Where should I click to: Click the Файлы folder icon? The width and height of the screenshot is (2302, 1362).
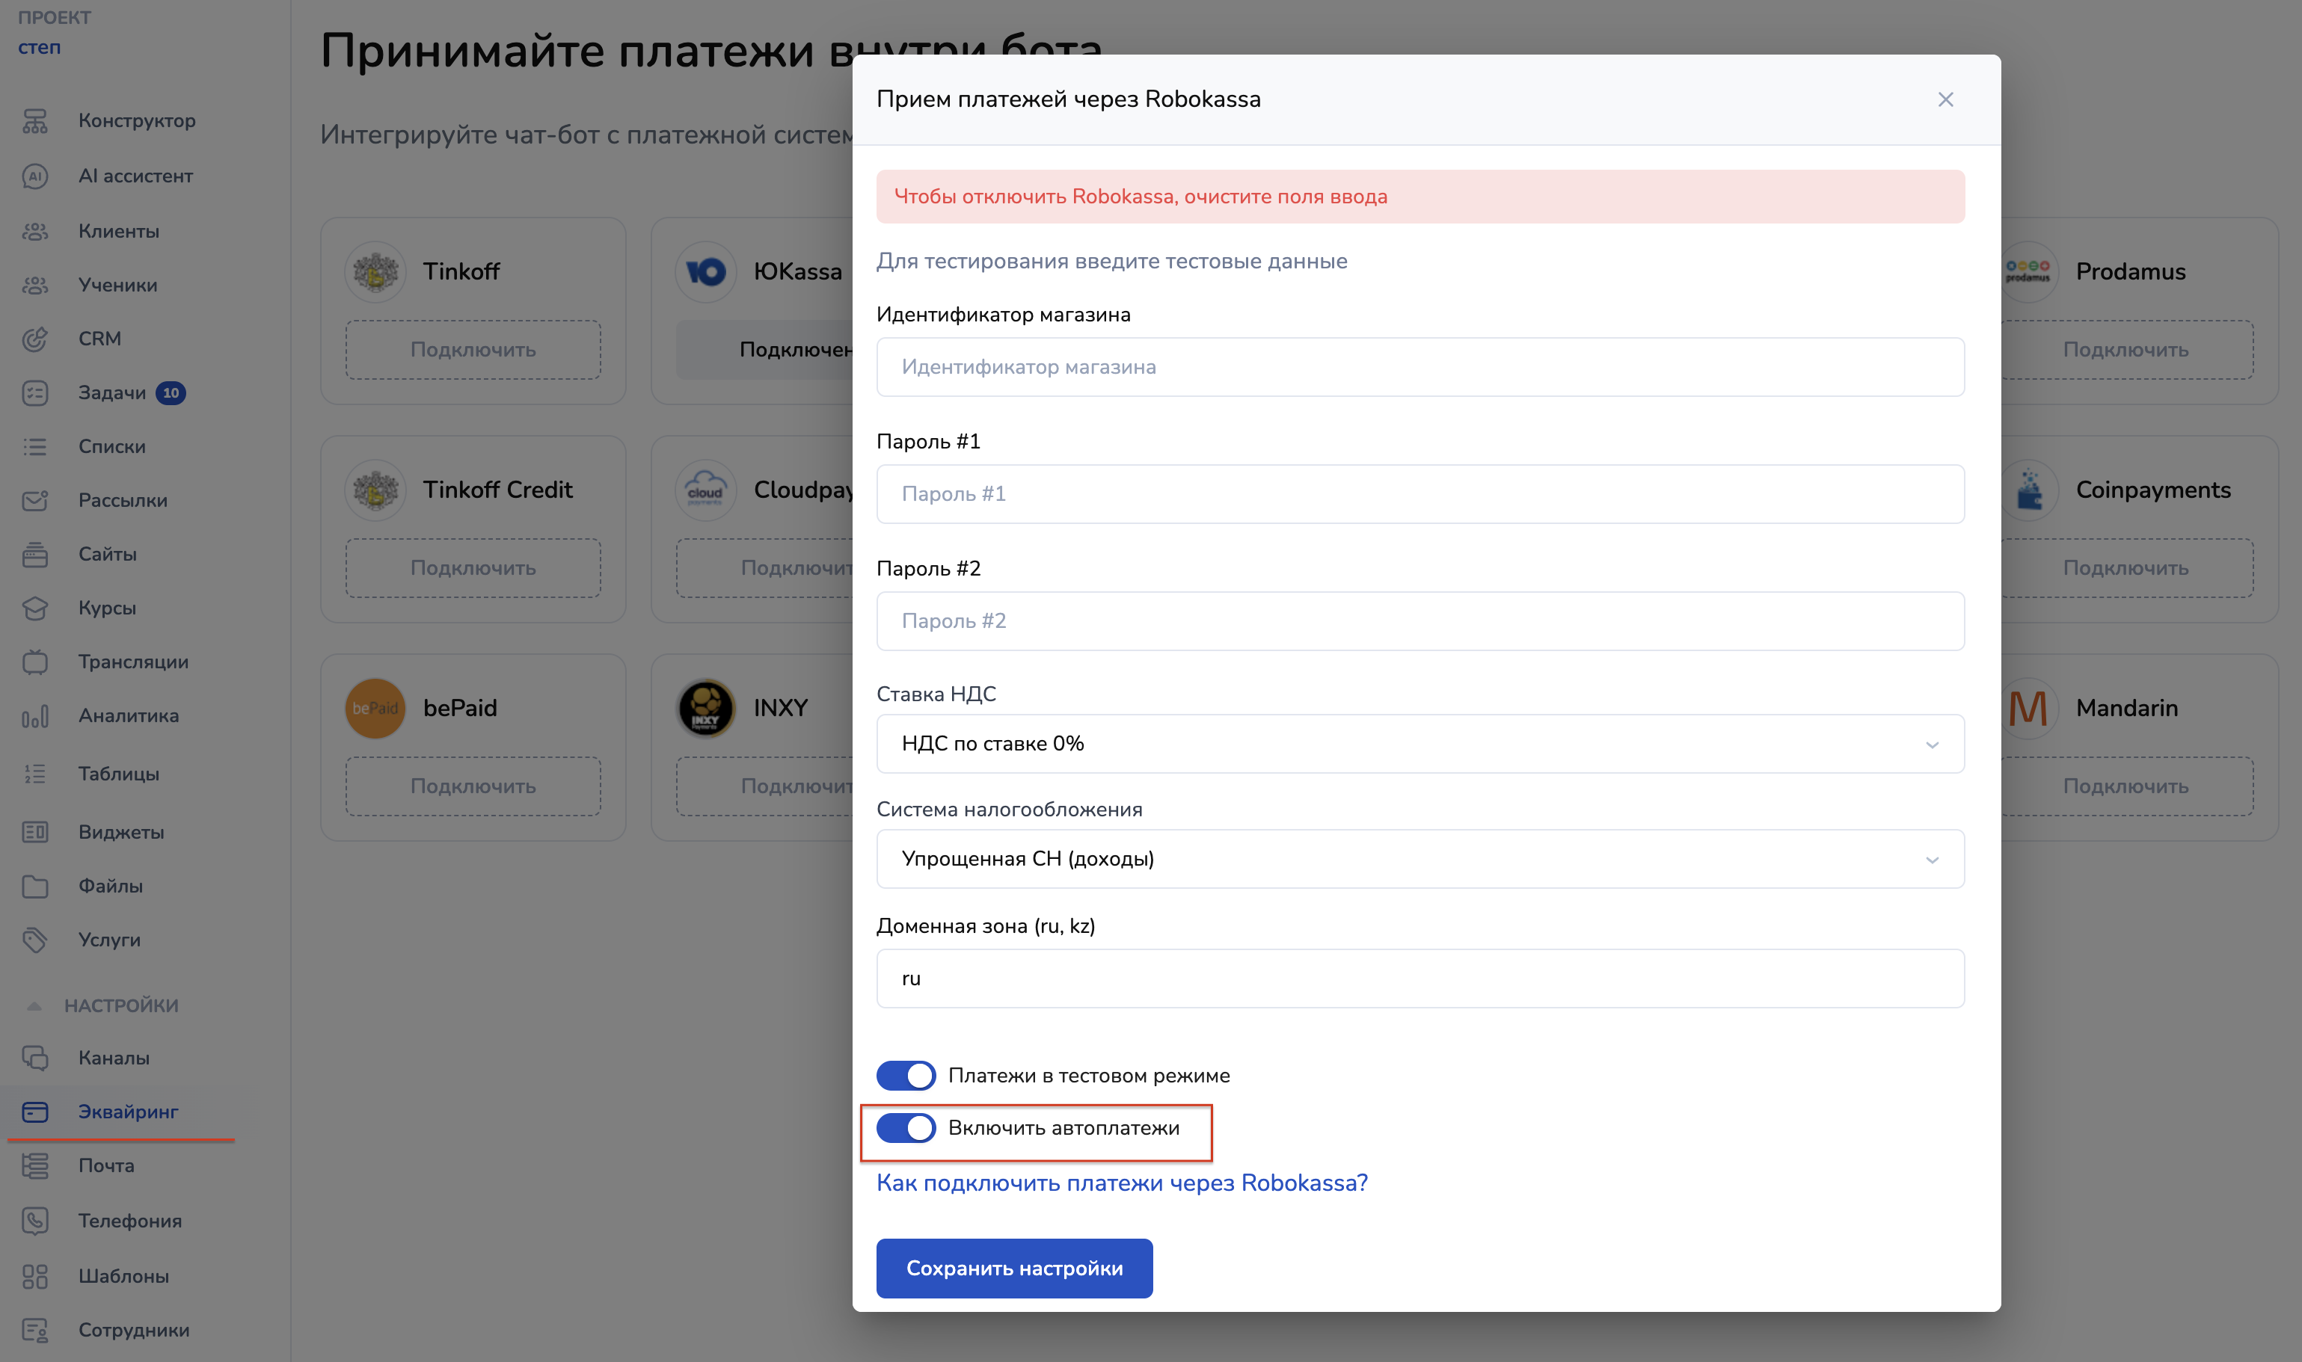(x=35, y=886)
